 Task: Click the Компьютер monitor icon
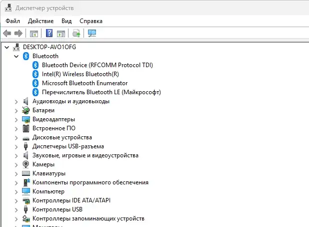click(x=26, y=191)
